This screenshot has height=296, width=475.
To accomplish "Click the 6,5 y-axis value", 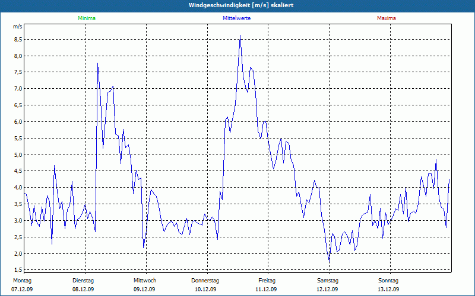I will click(x=18, y=105).
